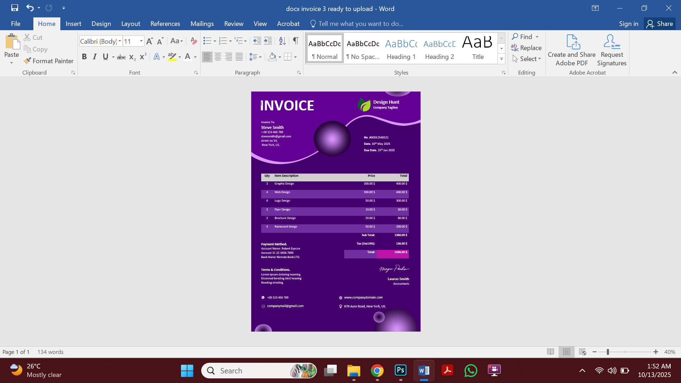Open the font size dropdown
This screenshot has width=681, height=383.
coord(141,41)
